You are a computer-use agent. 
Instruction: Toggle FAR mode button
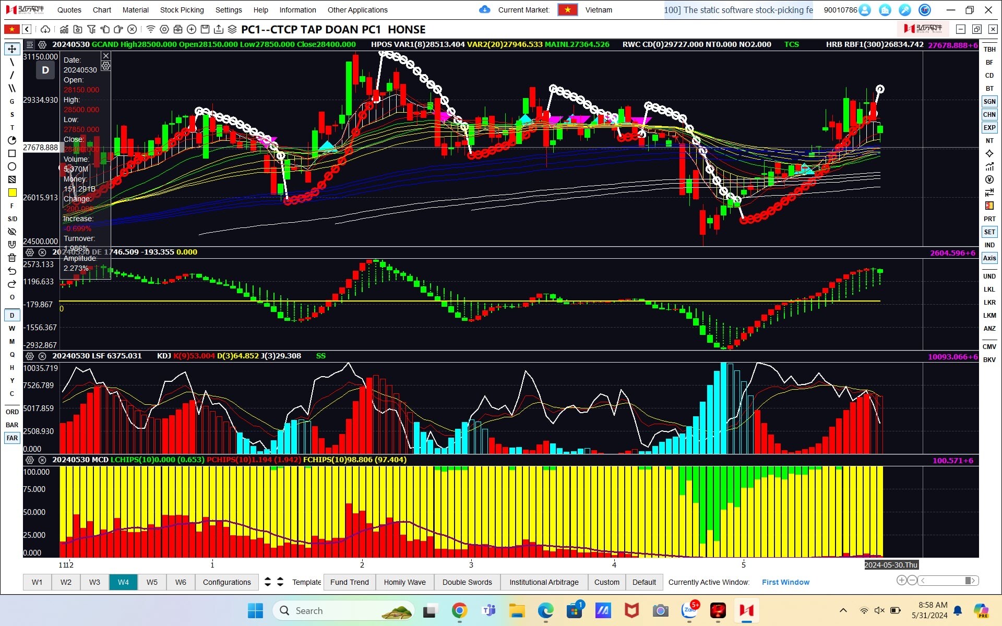coord(12,438)
